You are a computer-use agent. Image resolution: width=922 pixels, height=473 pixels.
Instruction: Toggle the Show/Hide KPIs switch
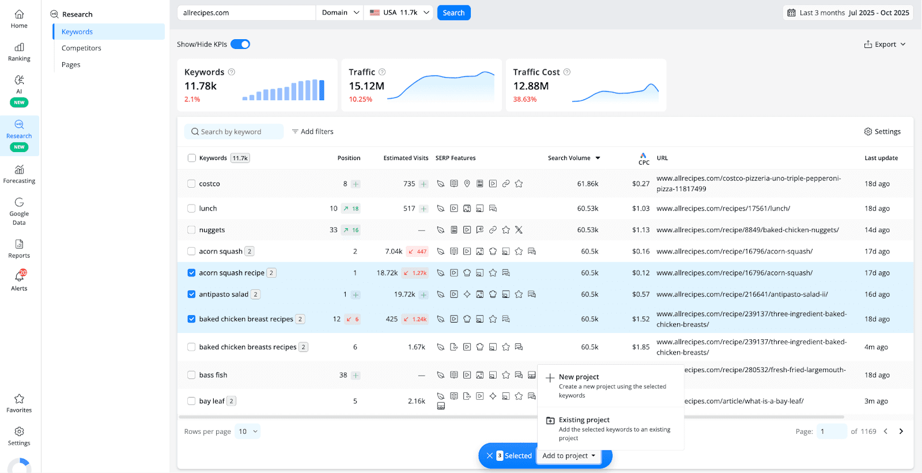coord(240,44)
